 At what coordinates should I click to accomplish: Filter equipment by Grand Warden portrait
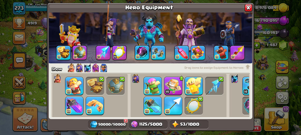pyautogui.click(x=95, y=68)
